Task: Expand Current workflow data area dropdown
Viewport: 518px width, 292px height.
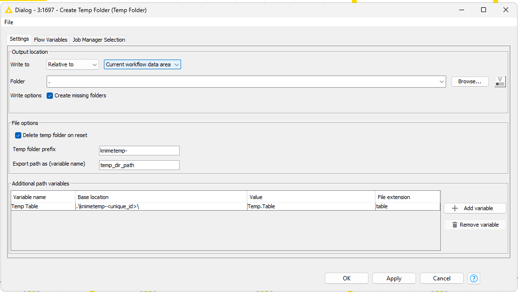Action: 142,64
